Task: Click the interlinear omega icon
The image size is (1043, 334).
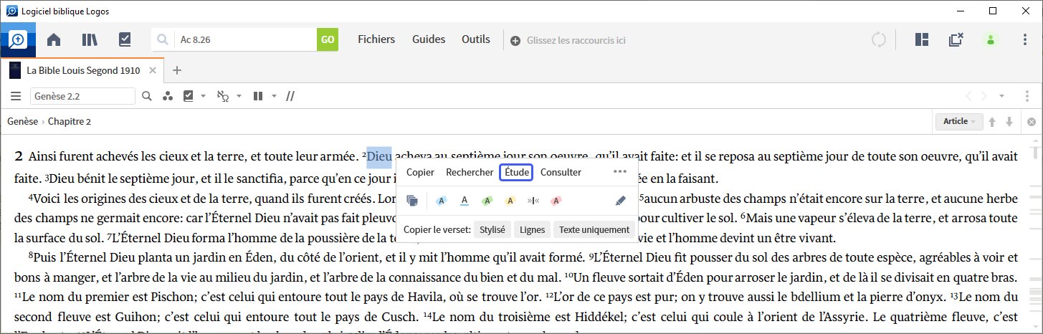Action: [224, 96]
